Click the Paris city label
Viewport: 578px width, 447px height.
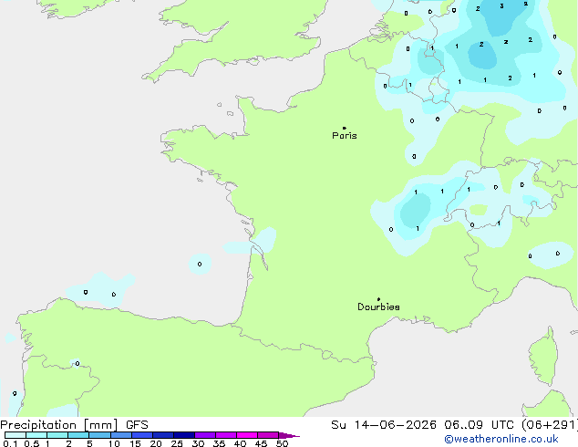(x=345, y=136)
